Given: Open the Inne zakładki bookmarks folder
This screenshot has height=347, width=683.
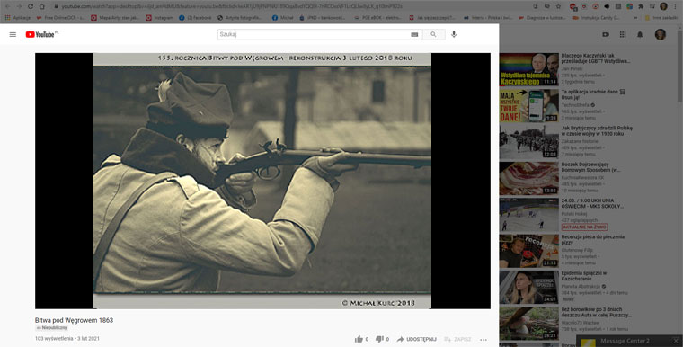Looking at the screenshot, I should point(661,18).
